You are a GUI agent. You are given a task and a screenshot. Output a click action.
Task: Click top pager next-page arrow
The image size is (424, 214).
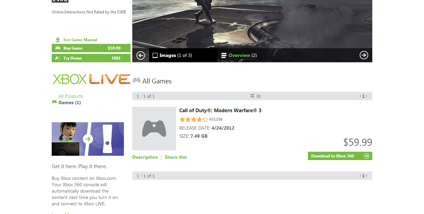click(367, 96)
